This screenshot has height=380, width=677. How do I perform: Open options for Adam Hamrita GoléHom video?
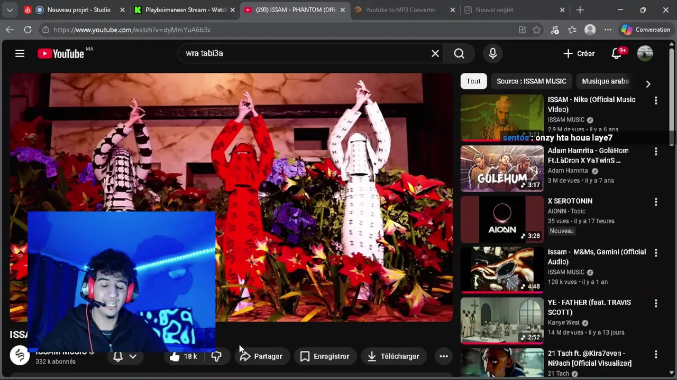pyautogui.click(x=656, y=151)
